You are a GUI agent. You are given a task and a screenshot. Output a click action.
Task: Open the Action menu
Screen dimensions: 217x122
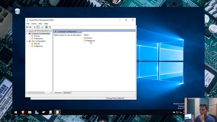tap(34, 24)
